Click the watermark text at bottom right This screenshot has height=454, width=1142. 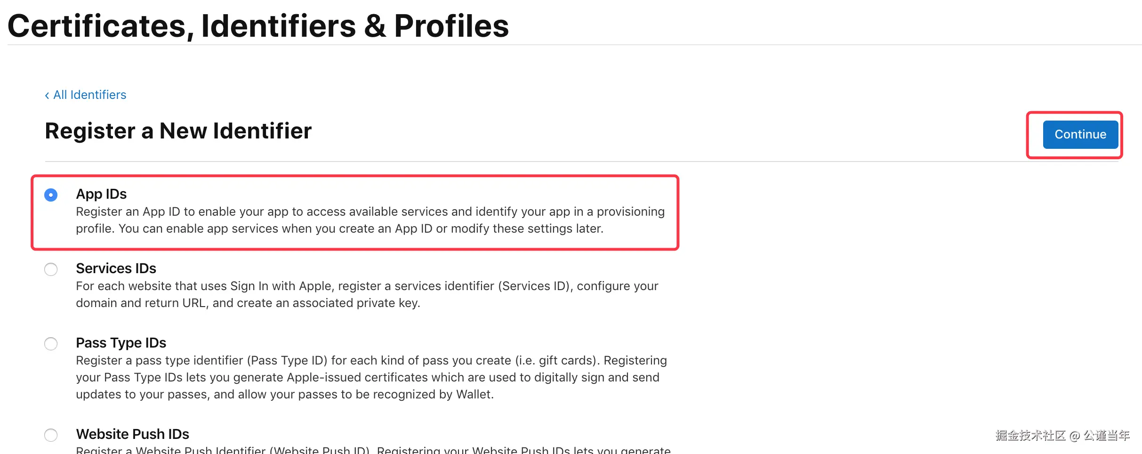click(1062, 436)
